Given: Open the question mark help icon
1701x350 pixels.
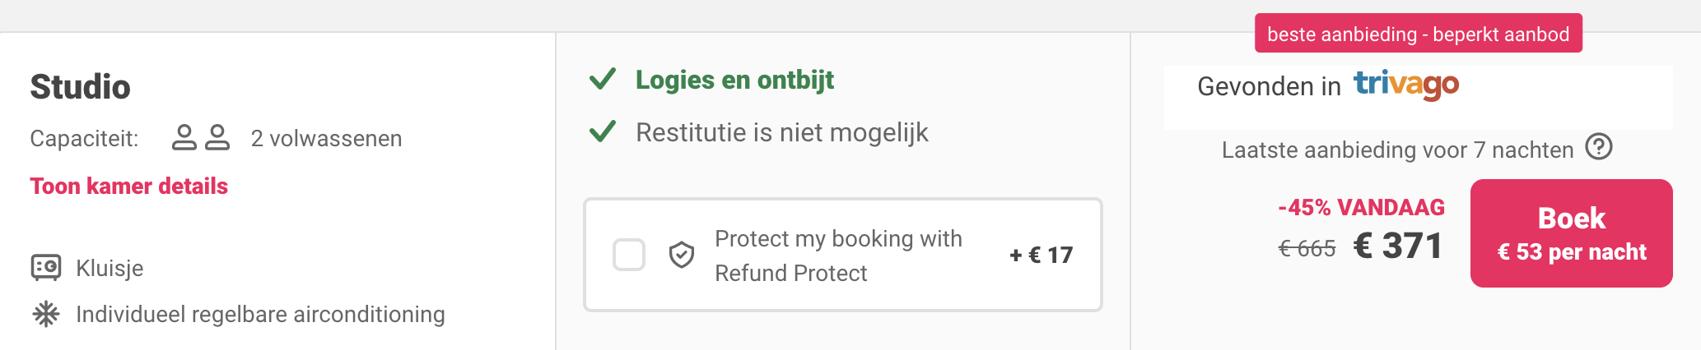Looking at the screenshot, I should [1599, 147].
